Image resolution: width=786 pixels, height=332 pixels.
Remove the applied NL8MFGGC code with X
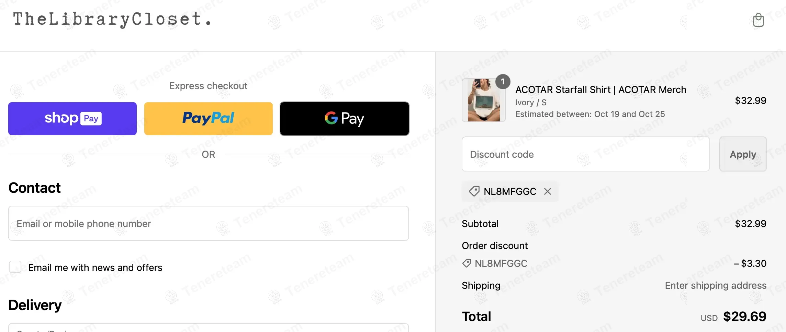[x=548, y=191]
